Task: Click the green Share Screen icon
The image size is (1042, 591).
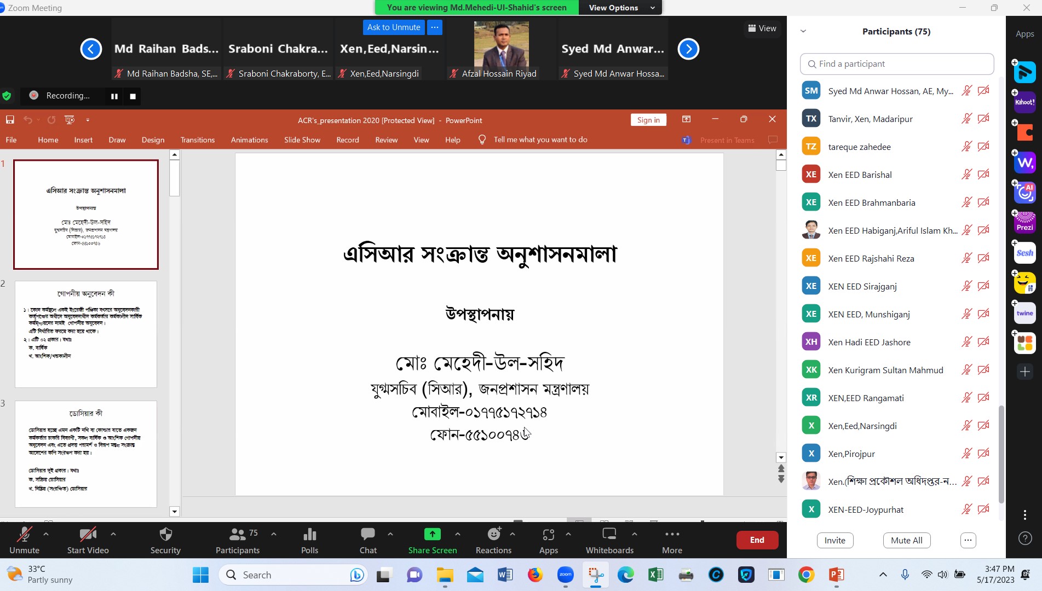Action: pos(432,534)
